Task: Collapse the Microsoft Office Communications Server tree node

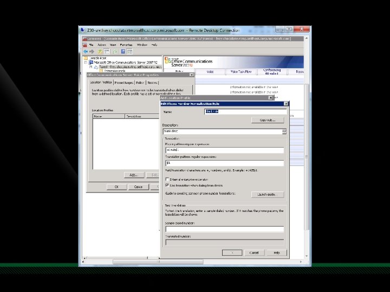Action: 86,63
